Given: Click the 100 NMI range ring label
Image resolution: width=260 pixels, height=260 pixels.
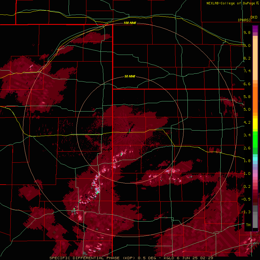Looking at the screenshot, I should coord(130,23).
